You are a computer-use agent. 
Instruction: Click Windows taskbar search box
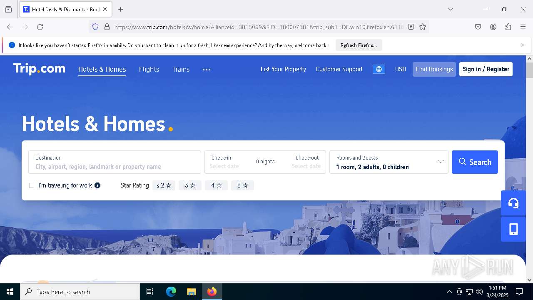pyautogui.click(x=80, y=292)
